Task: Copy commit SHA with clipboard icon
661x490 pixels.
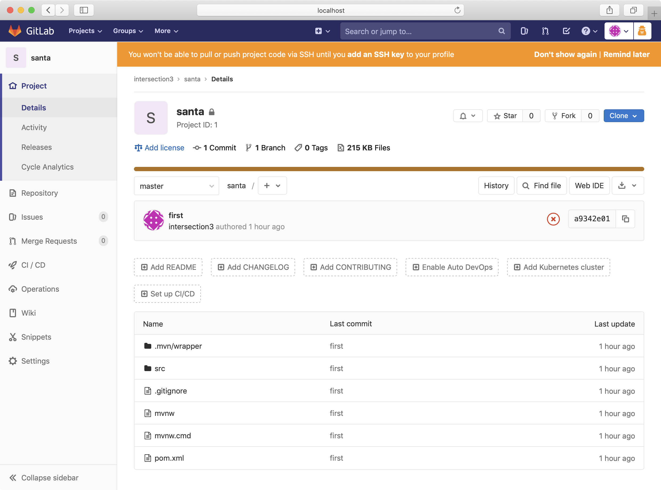Action: [x=625, y=219]
